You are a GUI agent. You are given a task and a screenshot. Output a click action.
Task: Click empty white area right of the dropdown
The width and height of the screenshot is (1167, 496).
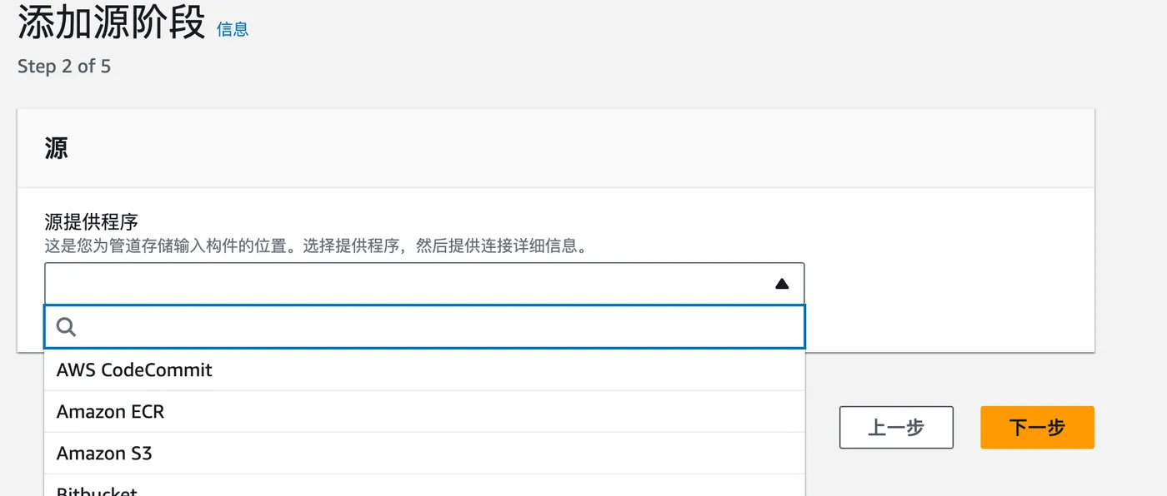pos(942,284)
